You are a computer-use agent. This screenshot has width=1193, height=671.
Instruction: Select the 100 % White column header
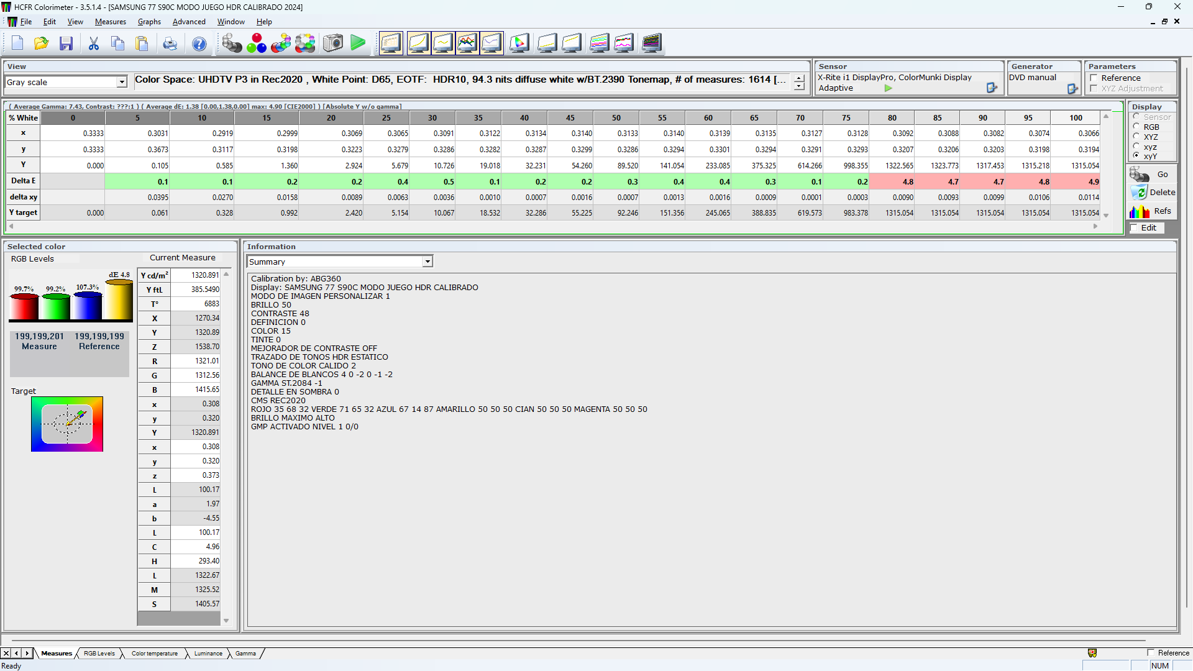pos(1076,118)
